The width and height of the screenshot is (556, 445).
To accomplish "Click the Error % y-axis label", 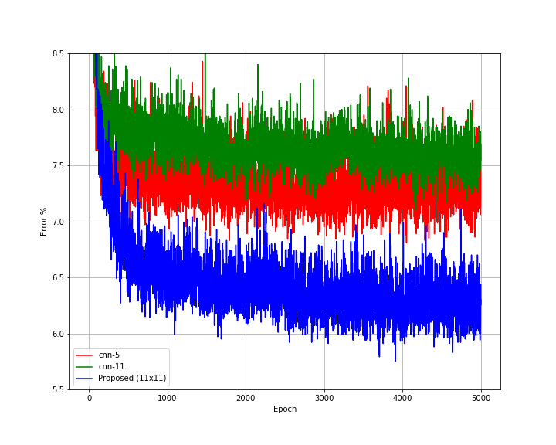I will click(x=44, y=221).
